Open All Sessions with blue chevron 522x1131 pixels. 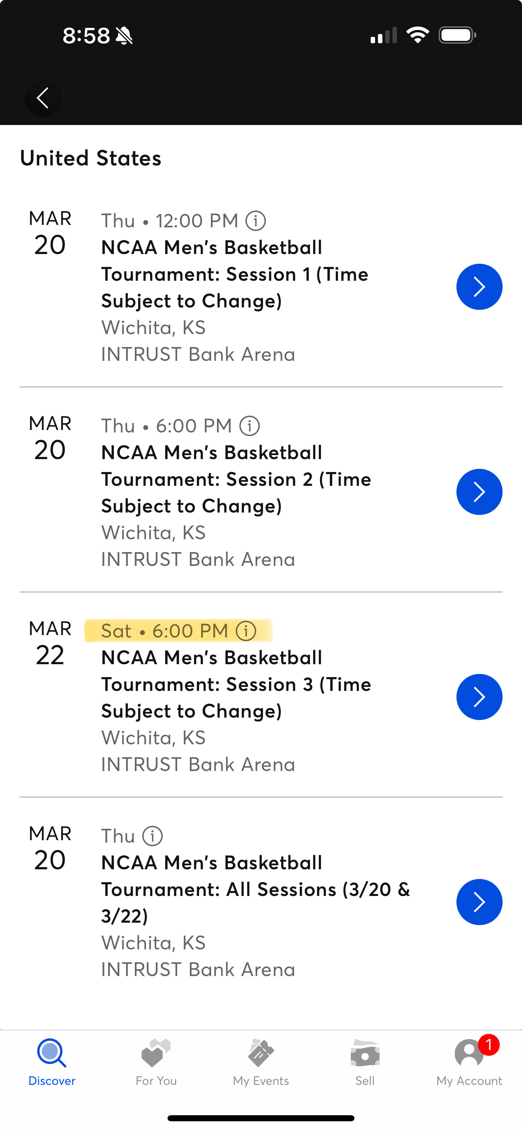pyautogui.click(x=479, y=902)
